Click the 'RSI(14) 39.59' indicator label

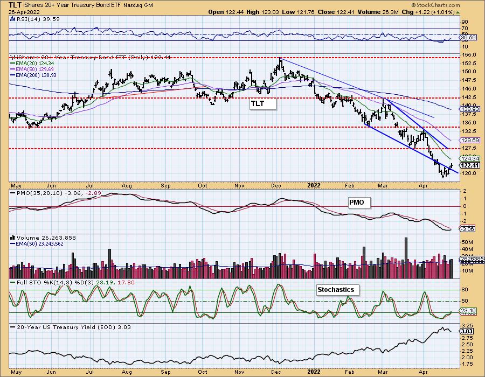pyautogui.click(x=38, y=19)
